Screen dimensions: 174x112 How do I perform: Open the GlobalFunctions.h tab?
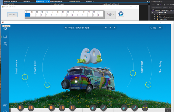tap(74, 2)
